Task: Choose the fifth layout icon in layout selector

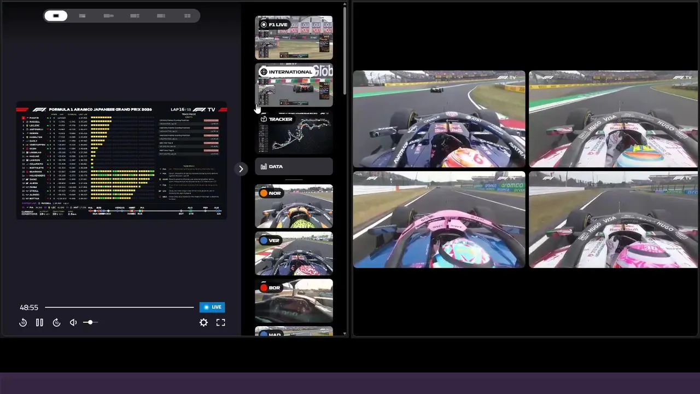Action: (161, 16)
